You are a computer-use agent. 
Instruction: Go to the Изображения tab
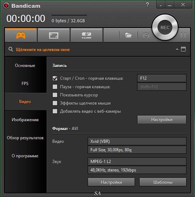pos(25,120)
